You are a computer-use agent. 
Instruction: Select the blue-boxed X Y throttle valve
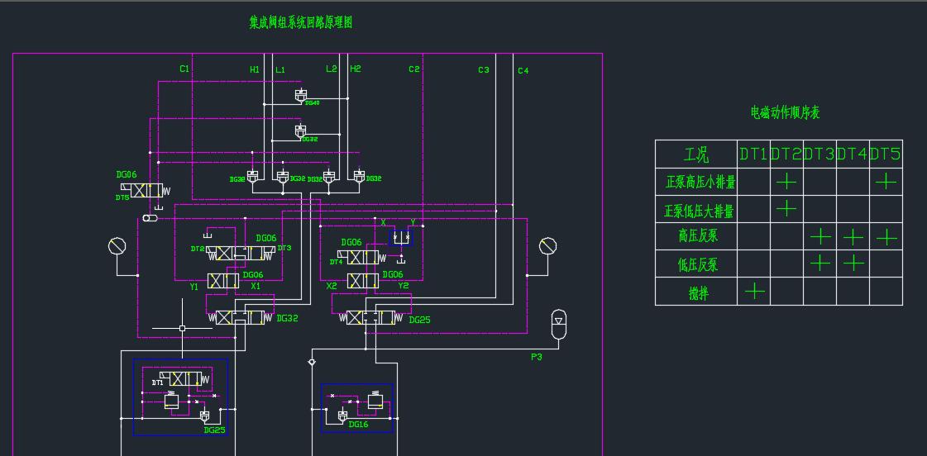pos(401,237)
